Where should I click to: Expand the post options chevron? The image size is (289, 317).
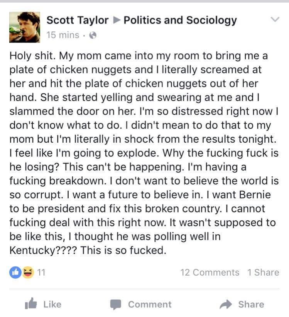pyautogui.click(x=275, y=20)
